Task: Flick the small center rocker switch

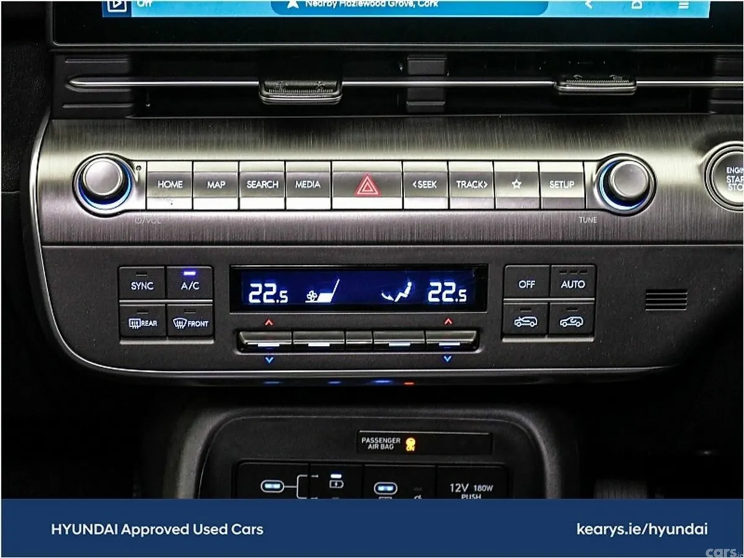Action: tap(358, 340)
